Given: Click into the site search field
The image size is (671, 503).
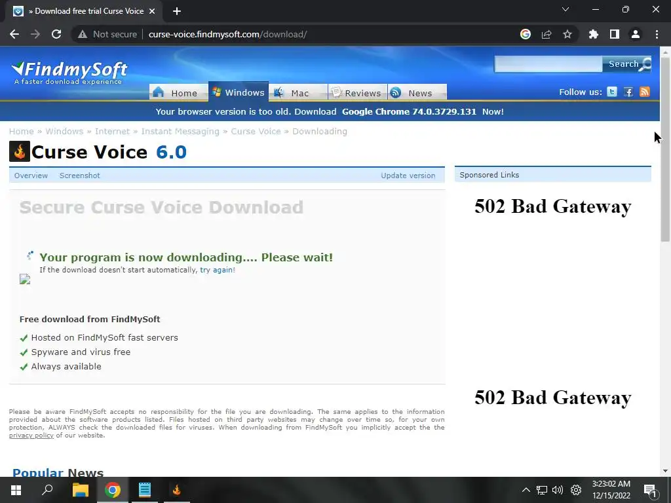Looking at the screenshot, I should pyautogui.click(x=548, y=64).
